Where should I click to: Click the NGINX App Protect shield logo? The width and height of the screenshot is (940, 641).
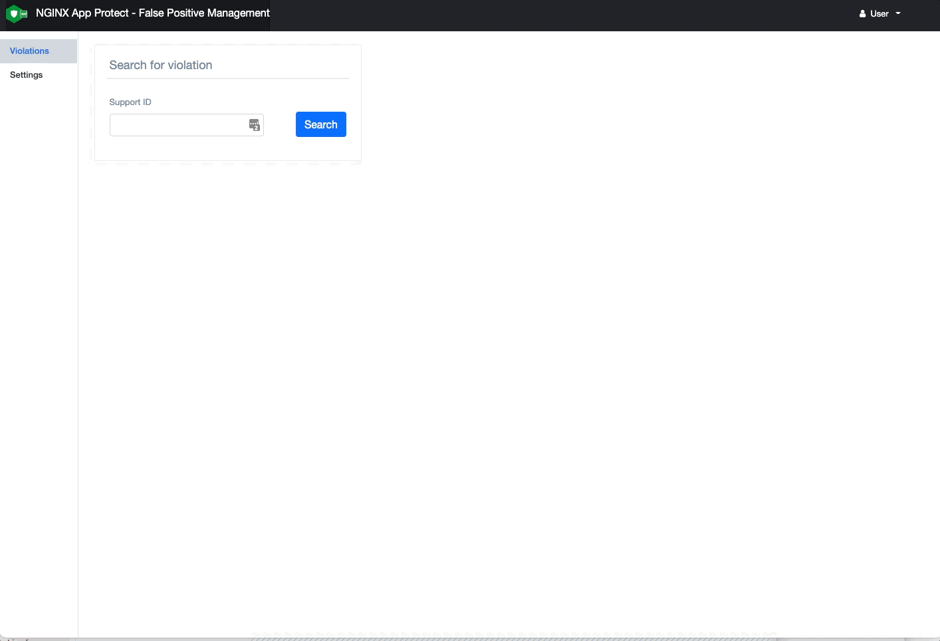(16, 13)
